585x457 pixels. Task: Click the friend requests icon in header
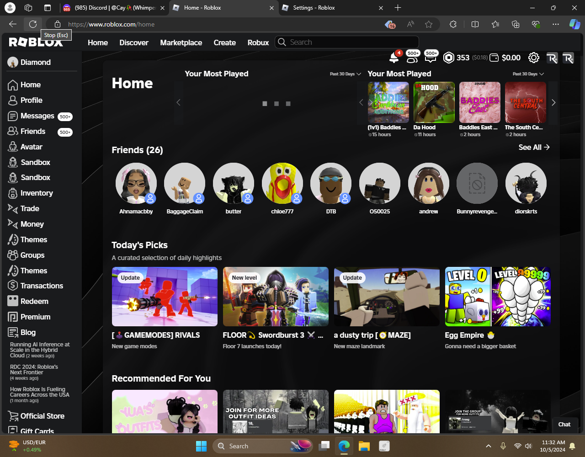[x=412, y=58]
